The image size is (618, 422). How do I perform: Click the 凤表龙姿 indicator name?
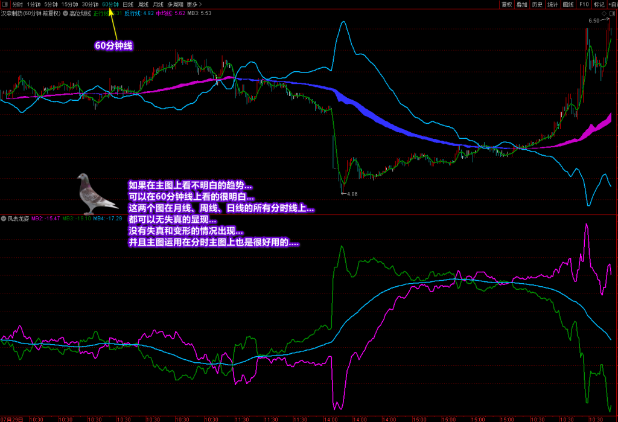18,219
